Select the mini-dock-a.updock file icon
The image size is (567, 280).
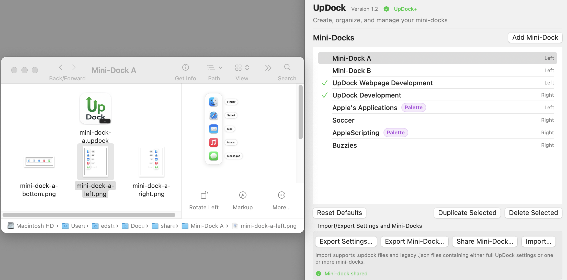pyautogui.click(x=95, y=109)
